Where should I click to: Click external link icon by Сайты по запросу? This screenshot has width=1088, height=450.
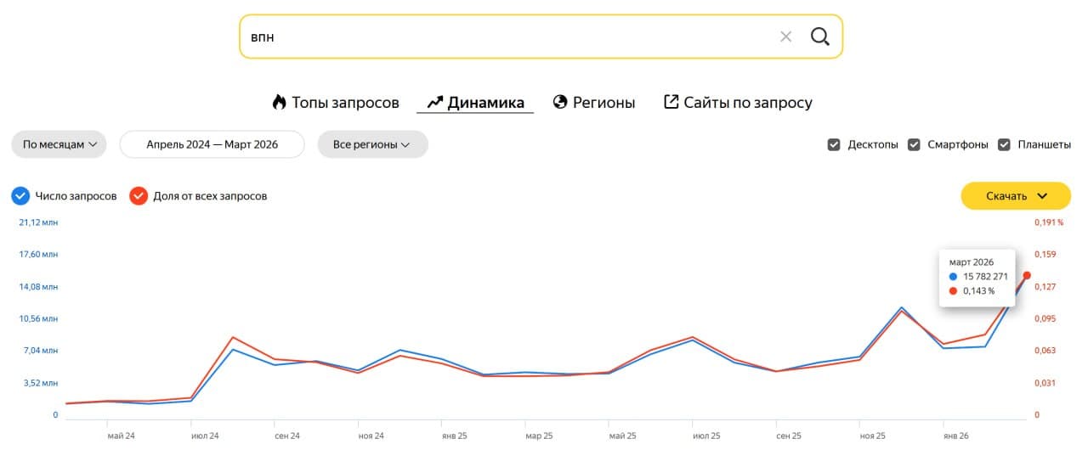(671, 103)
